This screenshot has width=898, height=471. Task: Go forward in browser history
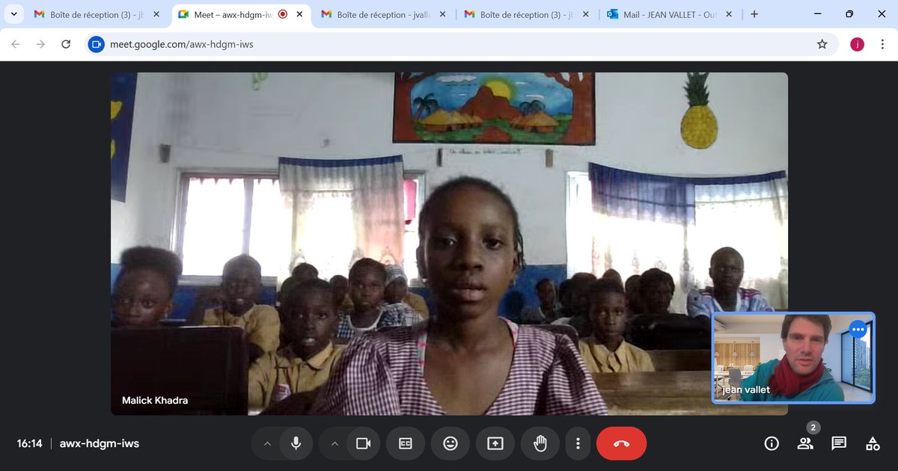pyautogui.click(x=40, y=44)
